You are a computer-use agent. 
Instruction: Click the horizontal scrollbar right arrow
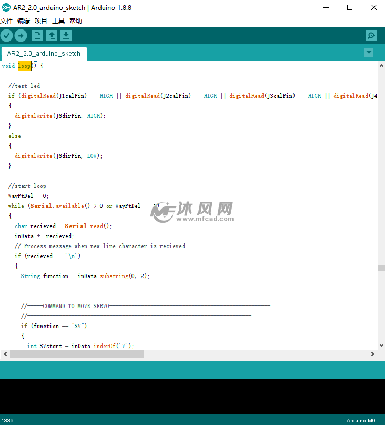tap(372, 354)
